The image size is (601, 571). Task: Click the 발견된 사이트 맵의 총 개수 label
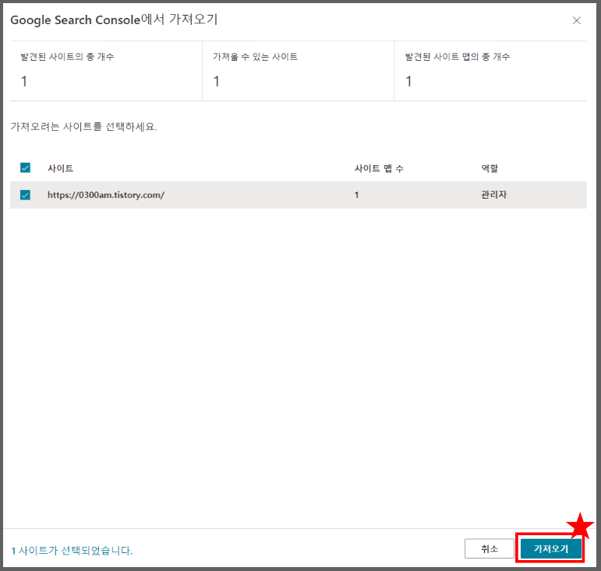(458, 57)
